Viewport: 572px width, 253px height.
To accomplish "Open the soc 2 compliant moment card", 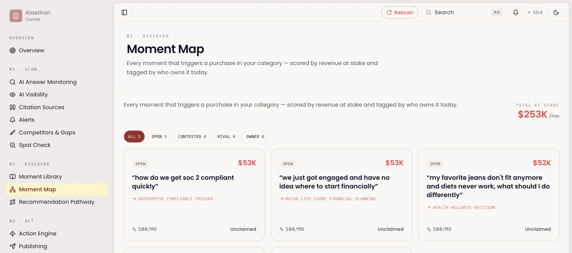I will (194, 195).
